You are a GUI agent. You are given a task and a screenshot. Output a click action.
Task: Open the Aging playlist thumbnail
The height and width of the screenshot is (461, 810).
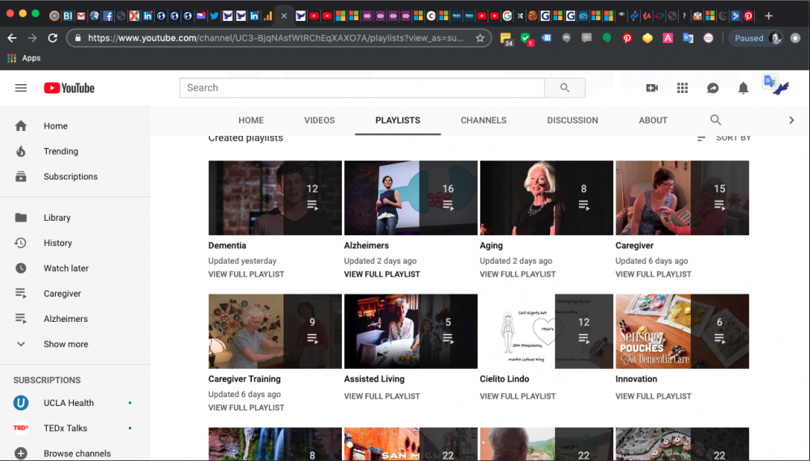pos(546,197)
